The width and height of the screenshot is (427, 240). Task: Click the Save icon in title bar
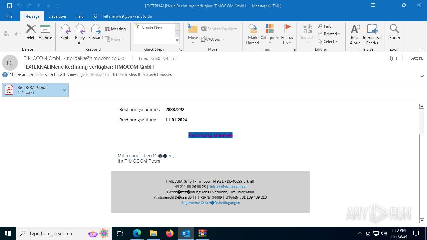10,6
